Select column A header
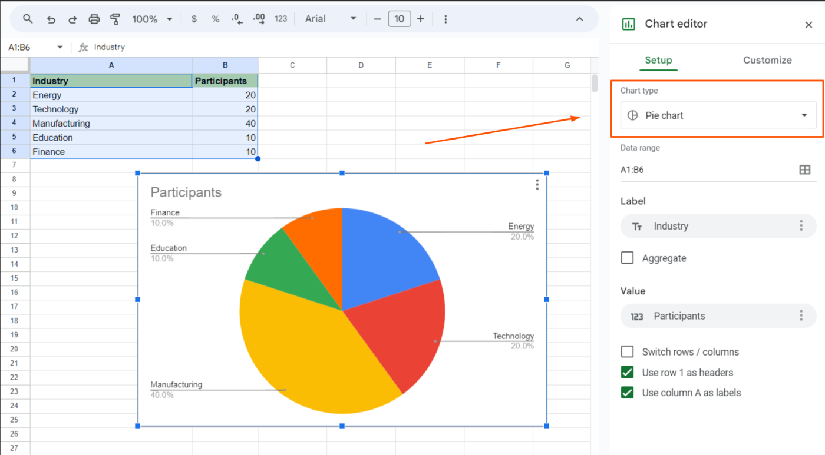 (x=111, y=65)
